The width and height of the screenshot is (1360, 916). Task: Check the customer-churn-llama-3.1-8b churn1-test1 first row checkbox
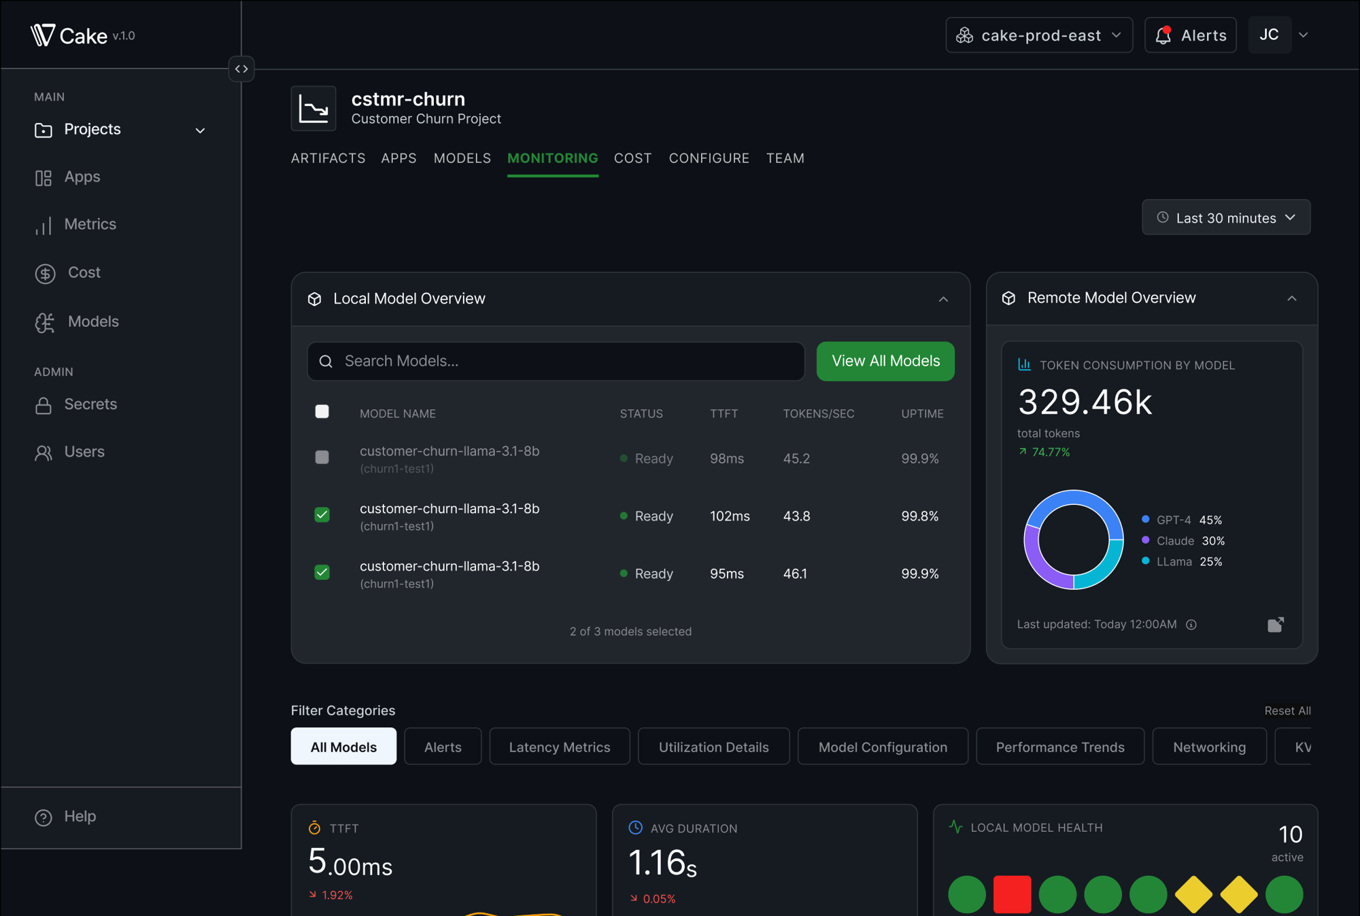tap(322, 457)
